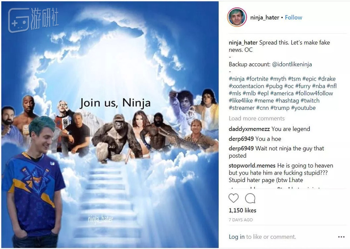
Task: Open the @idontlikeninja backup account
Action: pyautogui.click(x=292, y=64)
